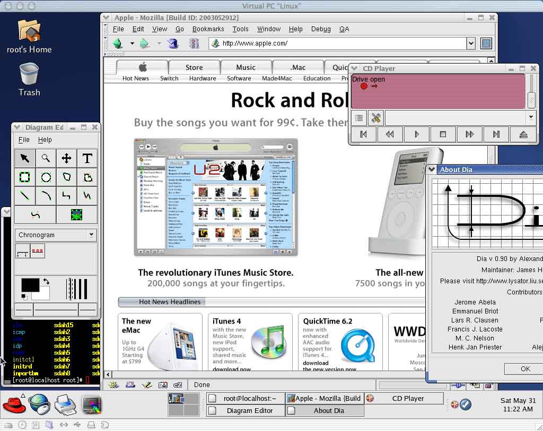
Task: Select the Text tool in Dia
Action: (87, 158)
